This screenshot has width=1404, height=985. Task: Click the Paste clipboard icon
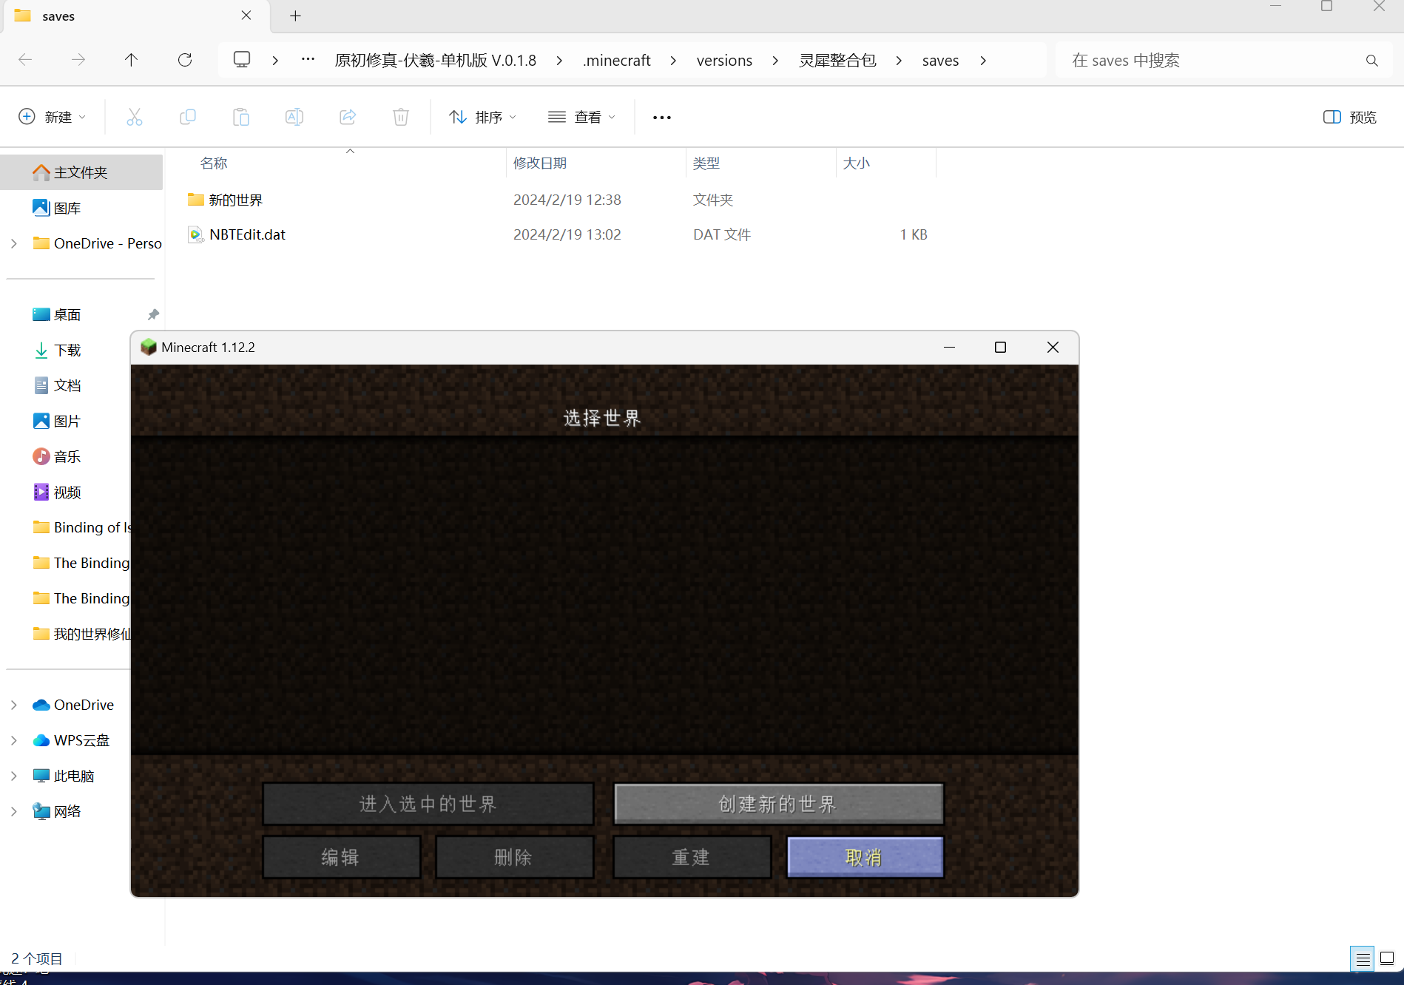coord(241,117)
